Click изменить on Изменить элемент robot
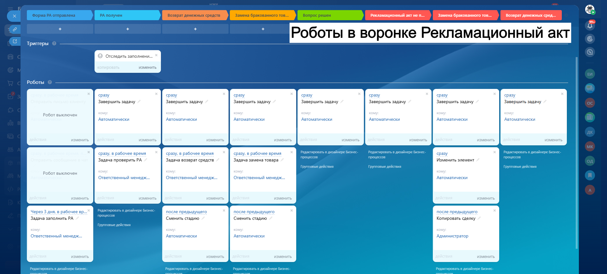 pyautogui.click(x=486, y=198)
